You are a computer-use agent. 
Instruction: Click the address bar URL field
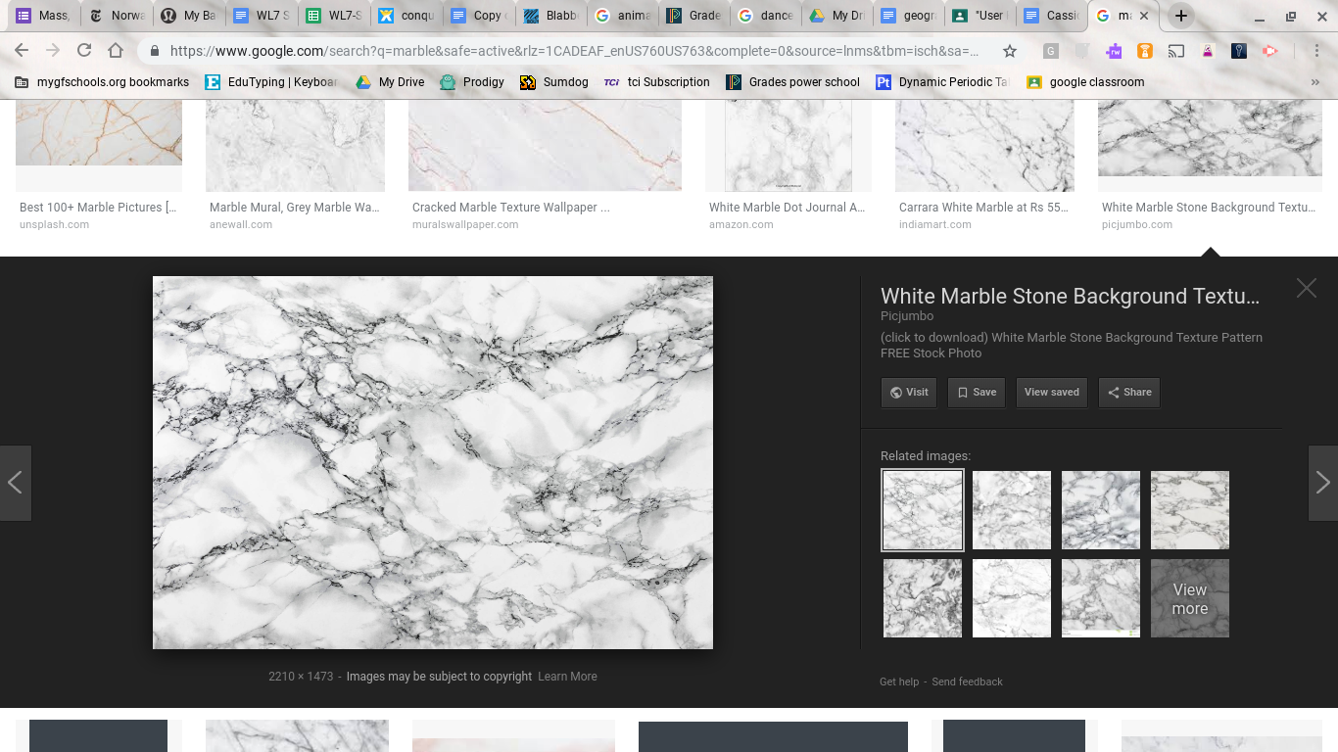point(573,51)
